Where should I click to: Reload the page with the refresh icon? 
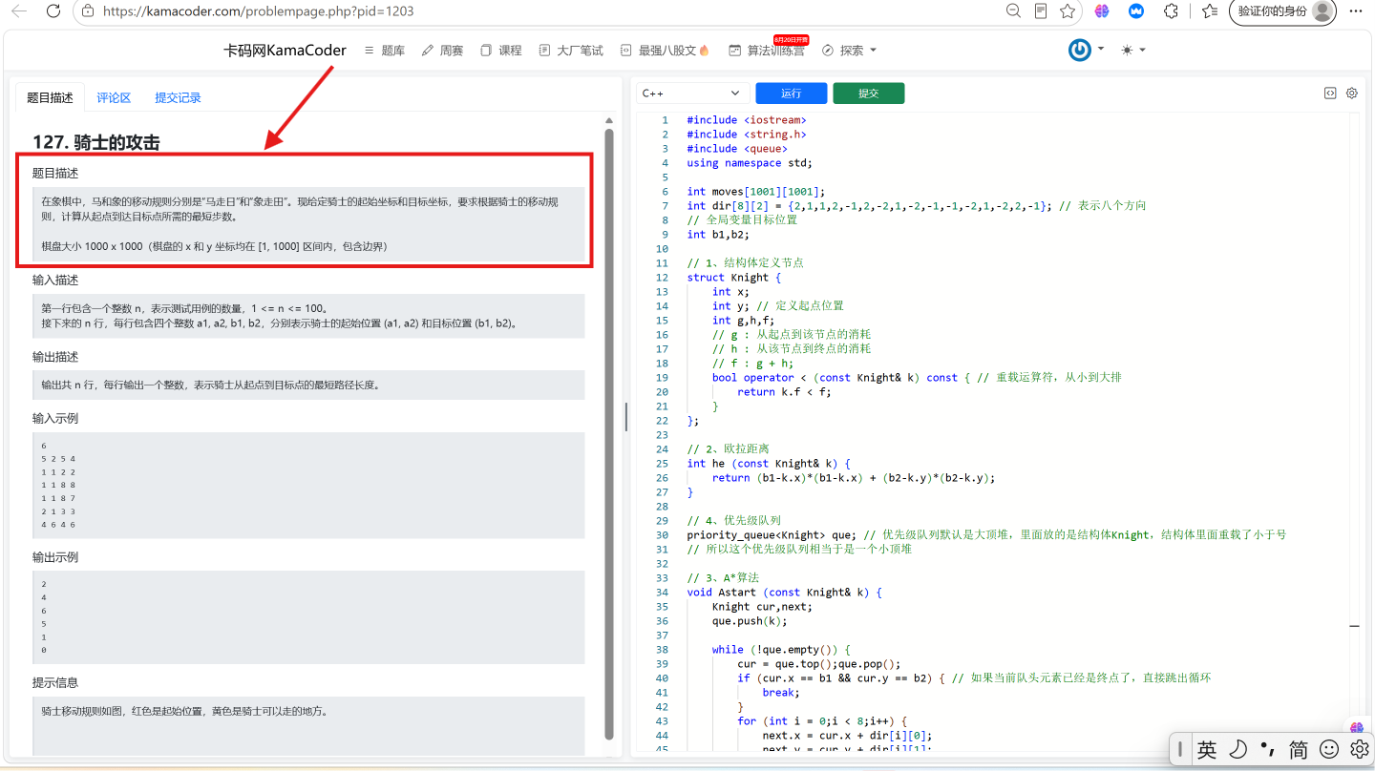pyautogui.click(x=53, y=11)
